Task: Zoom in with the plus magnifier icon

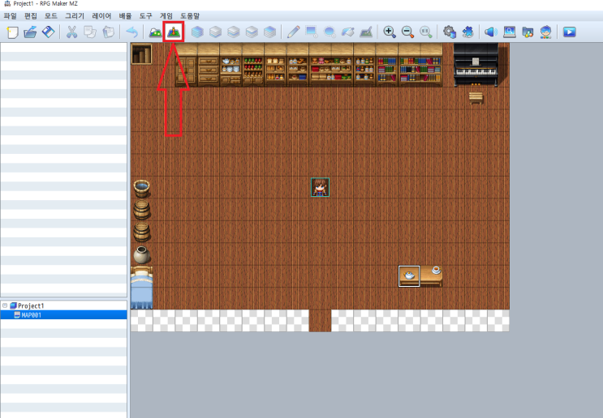Action: point(390,32)
